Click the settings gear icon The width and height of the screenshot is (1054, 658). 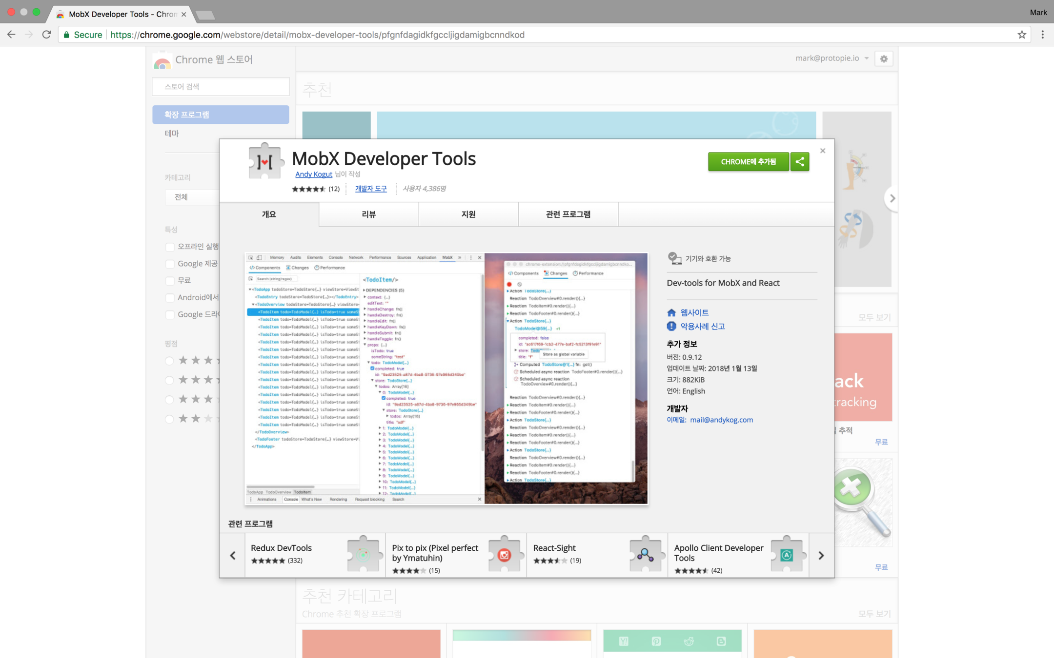pos(884,59)
